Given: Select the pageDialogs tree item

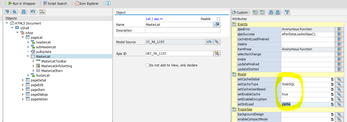Looking at the screenshot, I should tap(39, 94).
